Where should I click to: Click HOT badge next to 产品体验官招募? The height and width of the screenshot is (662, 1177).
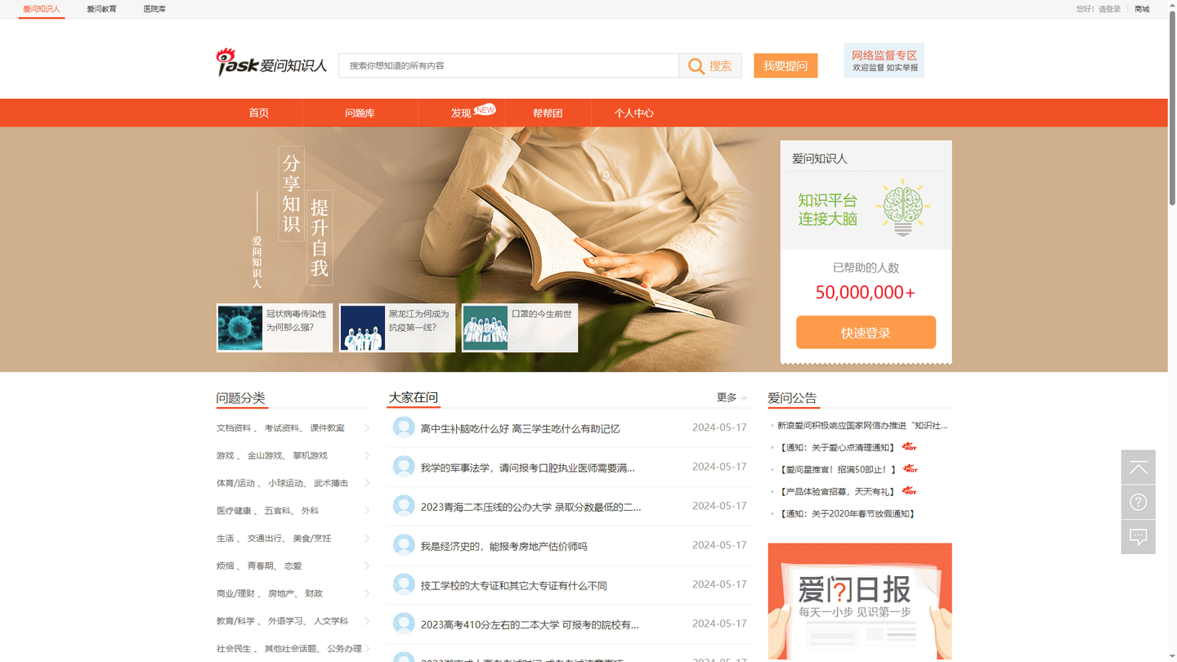coord(909,491)
